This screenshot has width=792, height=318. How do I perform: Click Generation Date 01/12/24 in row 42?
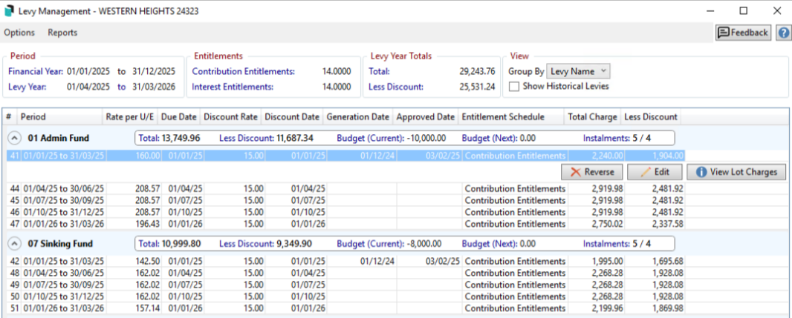pos(377,261)
